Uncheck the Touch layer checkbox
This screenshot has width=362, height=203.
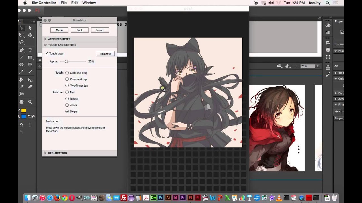[x=47, y=53]
